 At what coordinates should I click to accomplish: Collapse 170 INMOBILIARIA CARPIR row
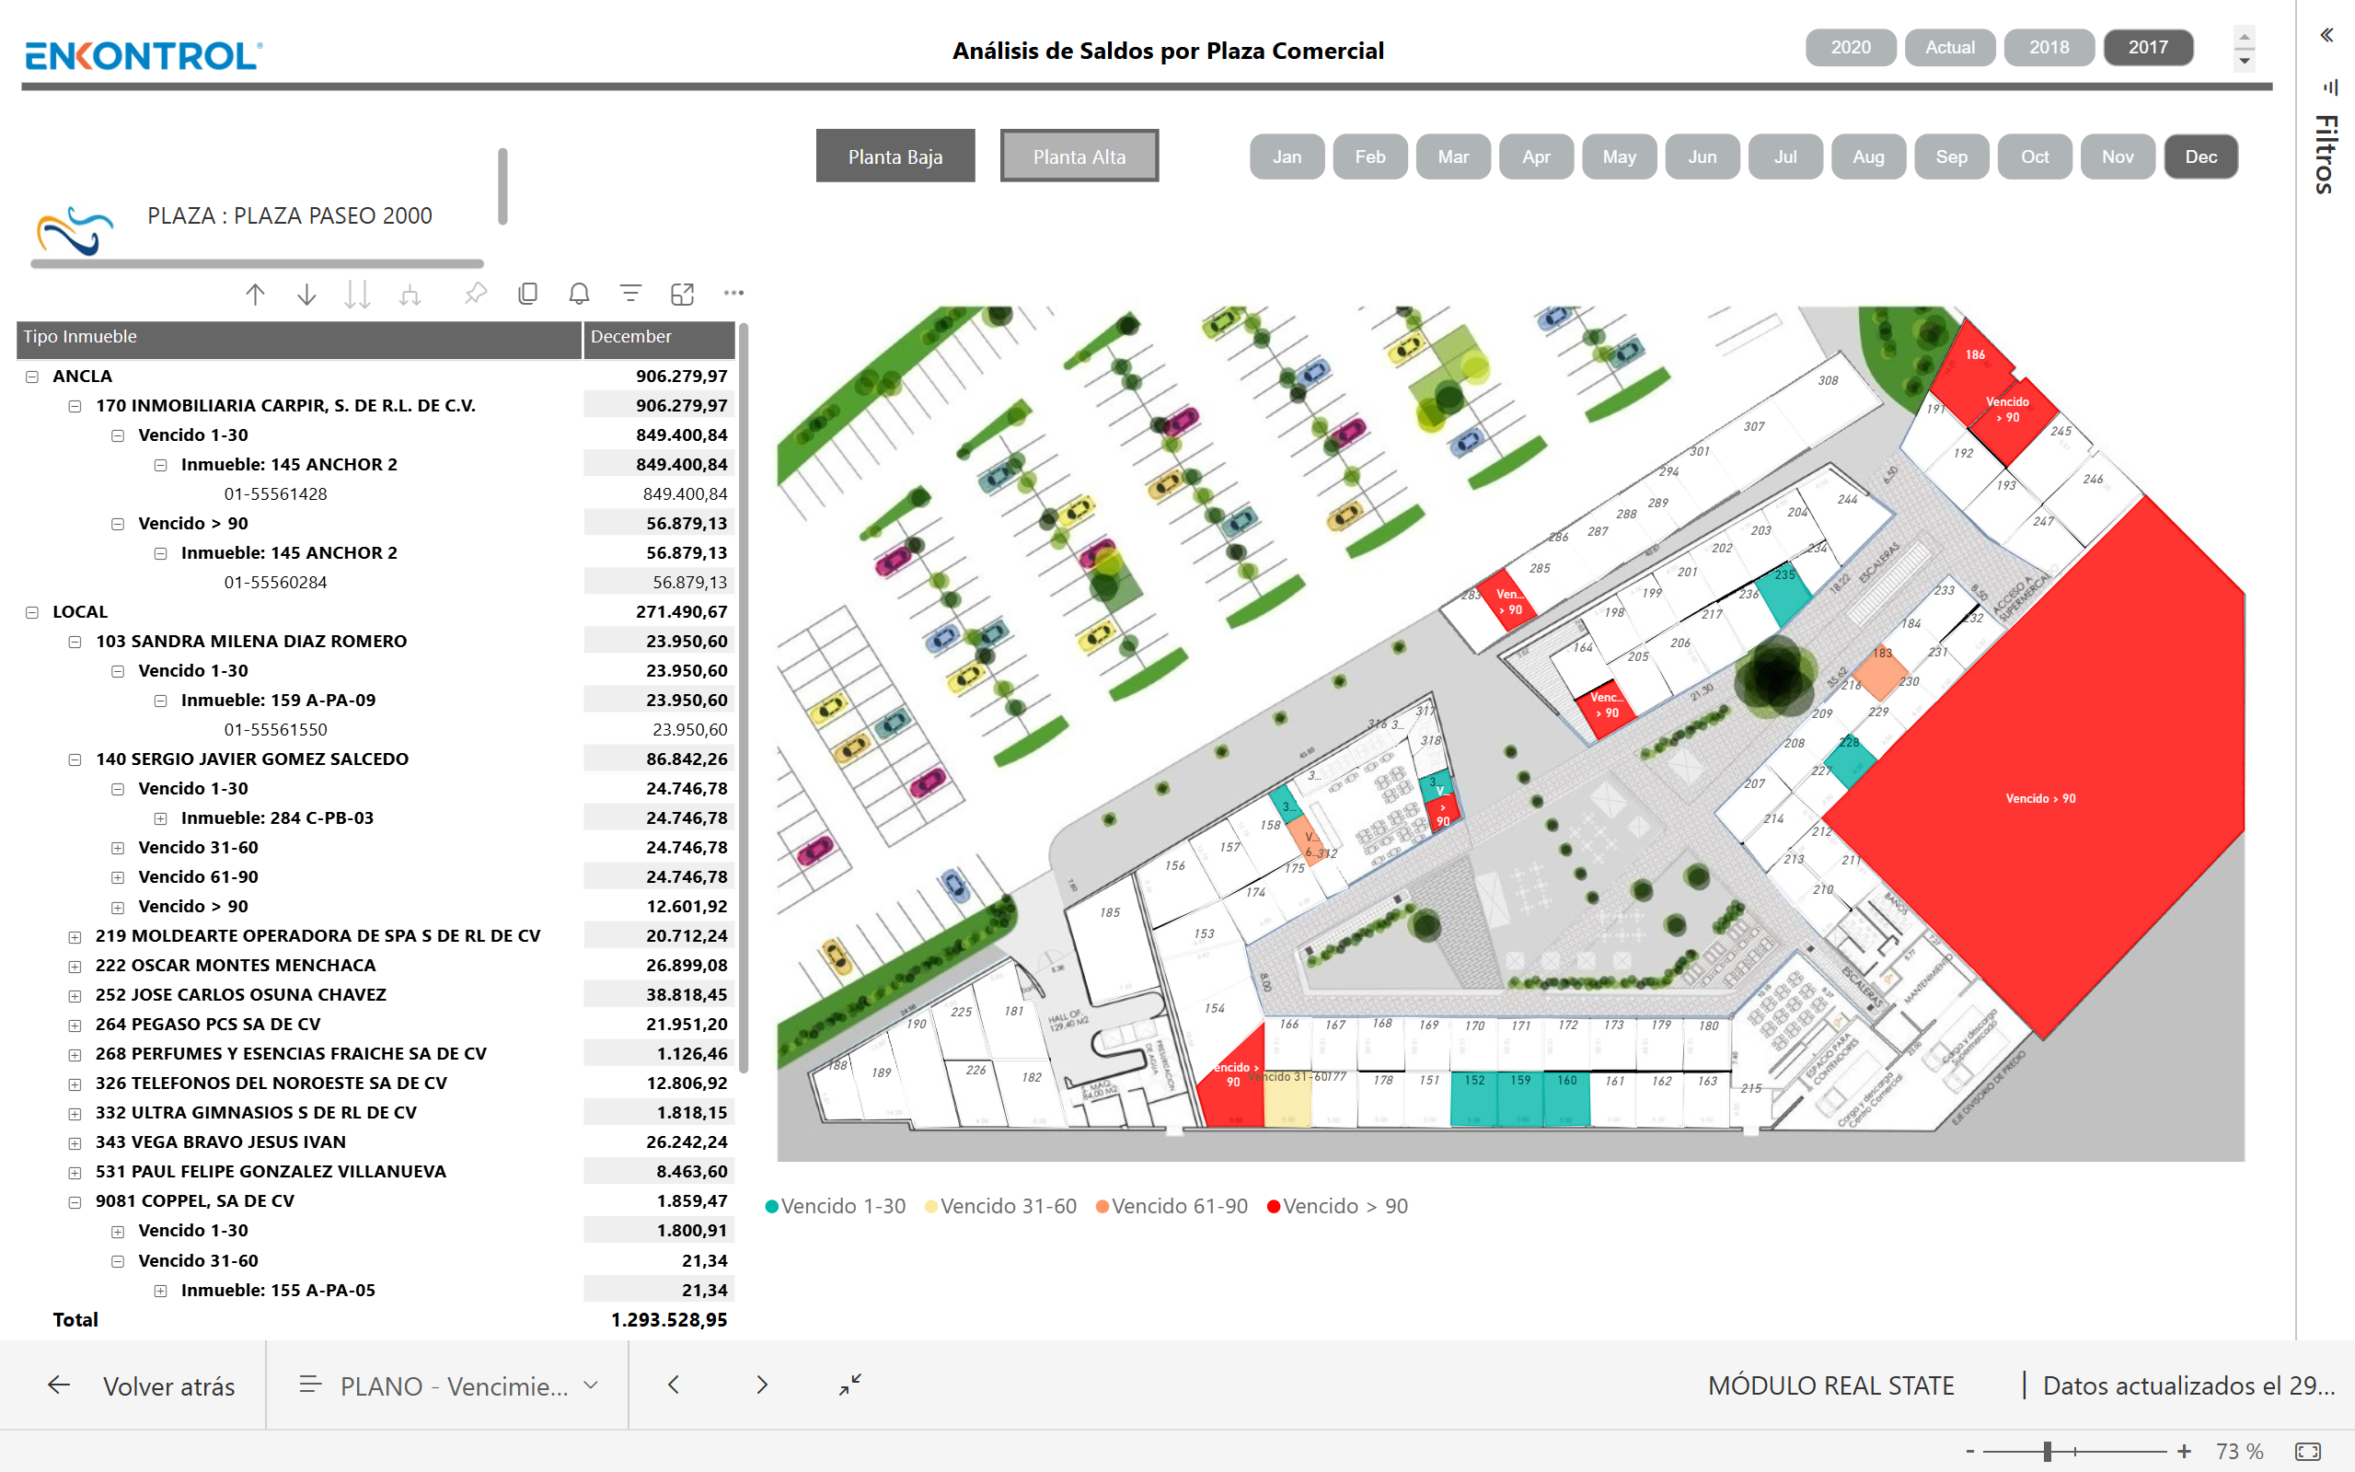[x=75, y=406]
